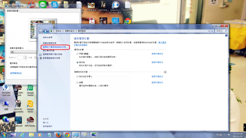Open the address bar history dropdown arrow
246x138 pixels.
click(x=209, y=31)
